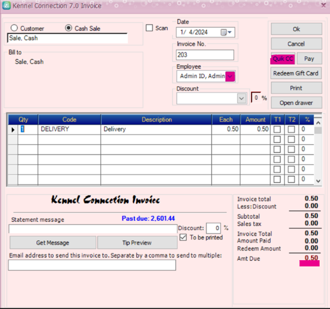
Task: Check T1 box in fourth grid row
Action: click(x=277, y=159)
